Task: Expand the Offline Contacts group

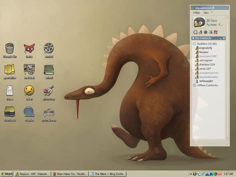Action: pos(194,85)
